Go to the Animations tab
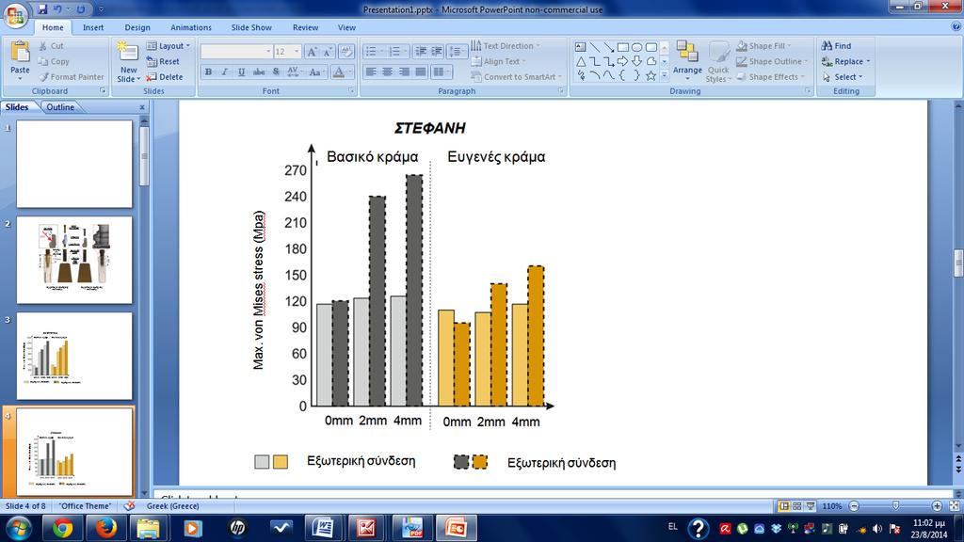Image resolution: width=964 pixels, height=542 pixels. tap(190, 27)
